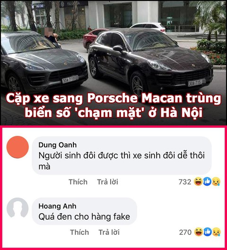Click the haha emoji beside 732
This screenshot has width=227, height=250.
[198, 182]
